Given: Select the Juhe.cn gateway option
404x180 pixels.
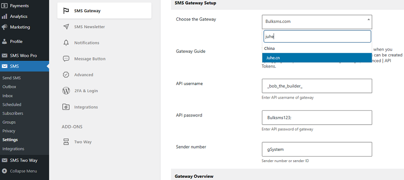Looking at the screenshot, I should tap(317, 58).
